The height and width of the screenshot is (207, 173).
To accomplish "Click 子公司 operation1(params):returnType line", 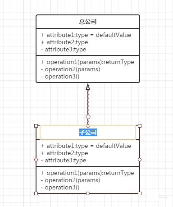I will [87, 173].
